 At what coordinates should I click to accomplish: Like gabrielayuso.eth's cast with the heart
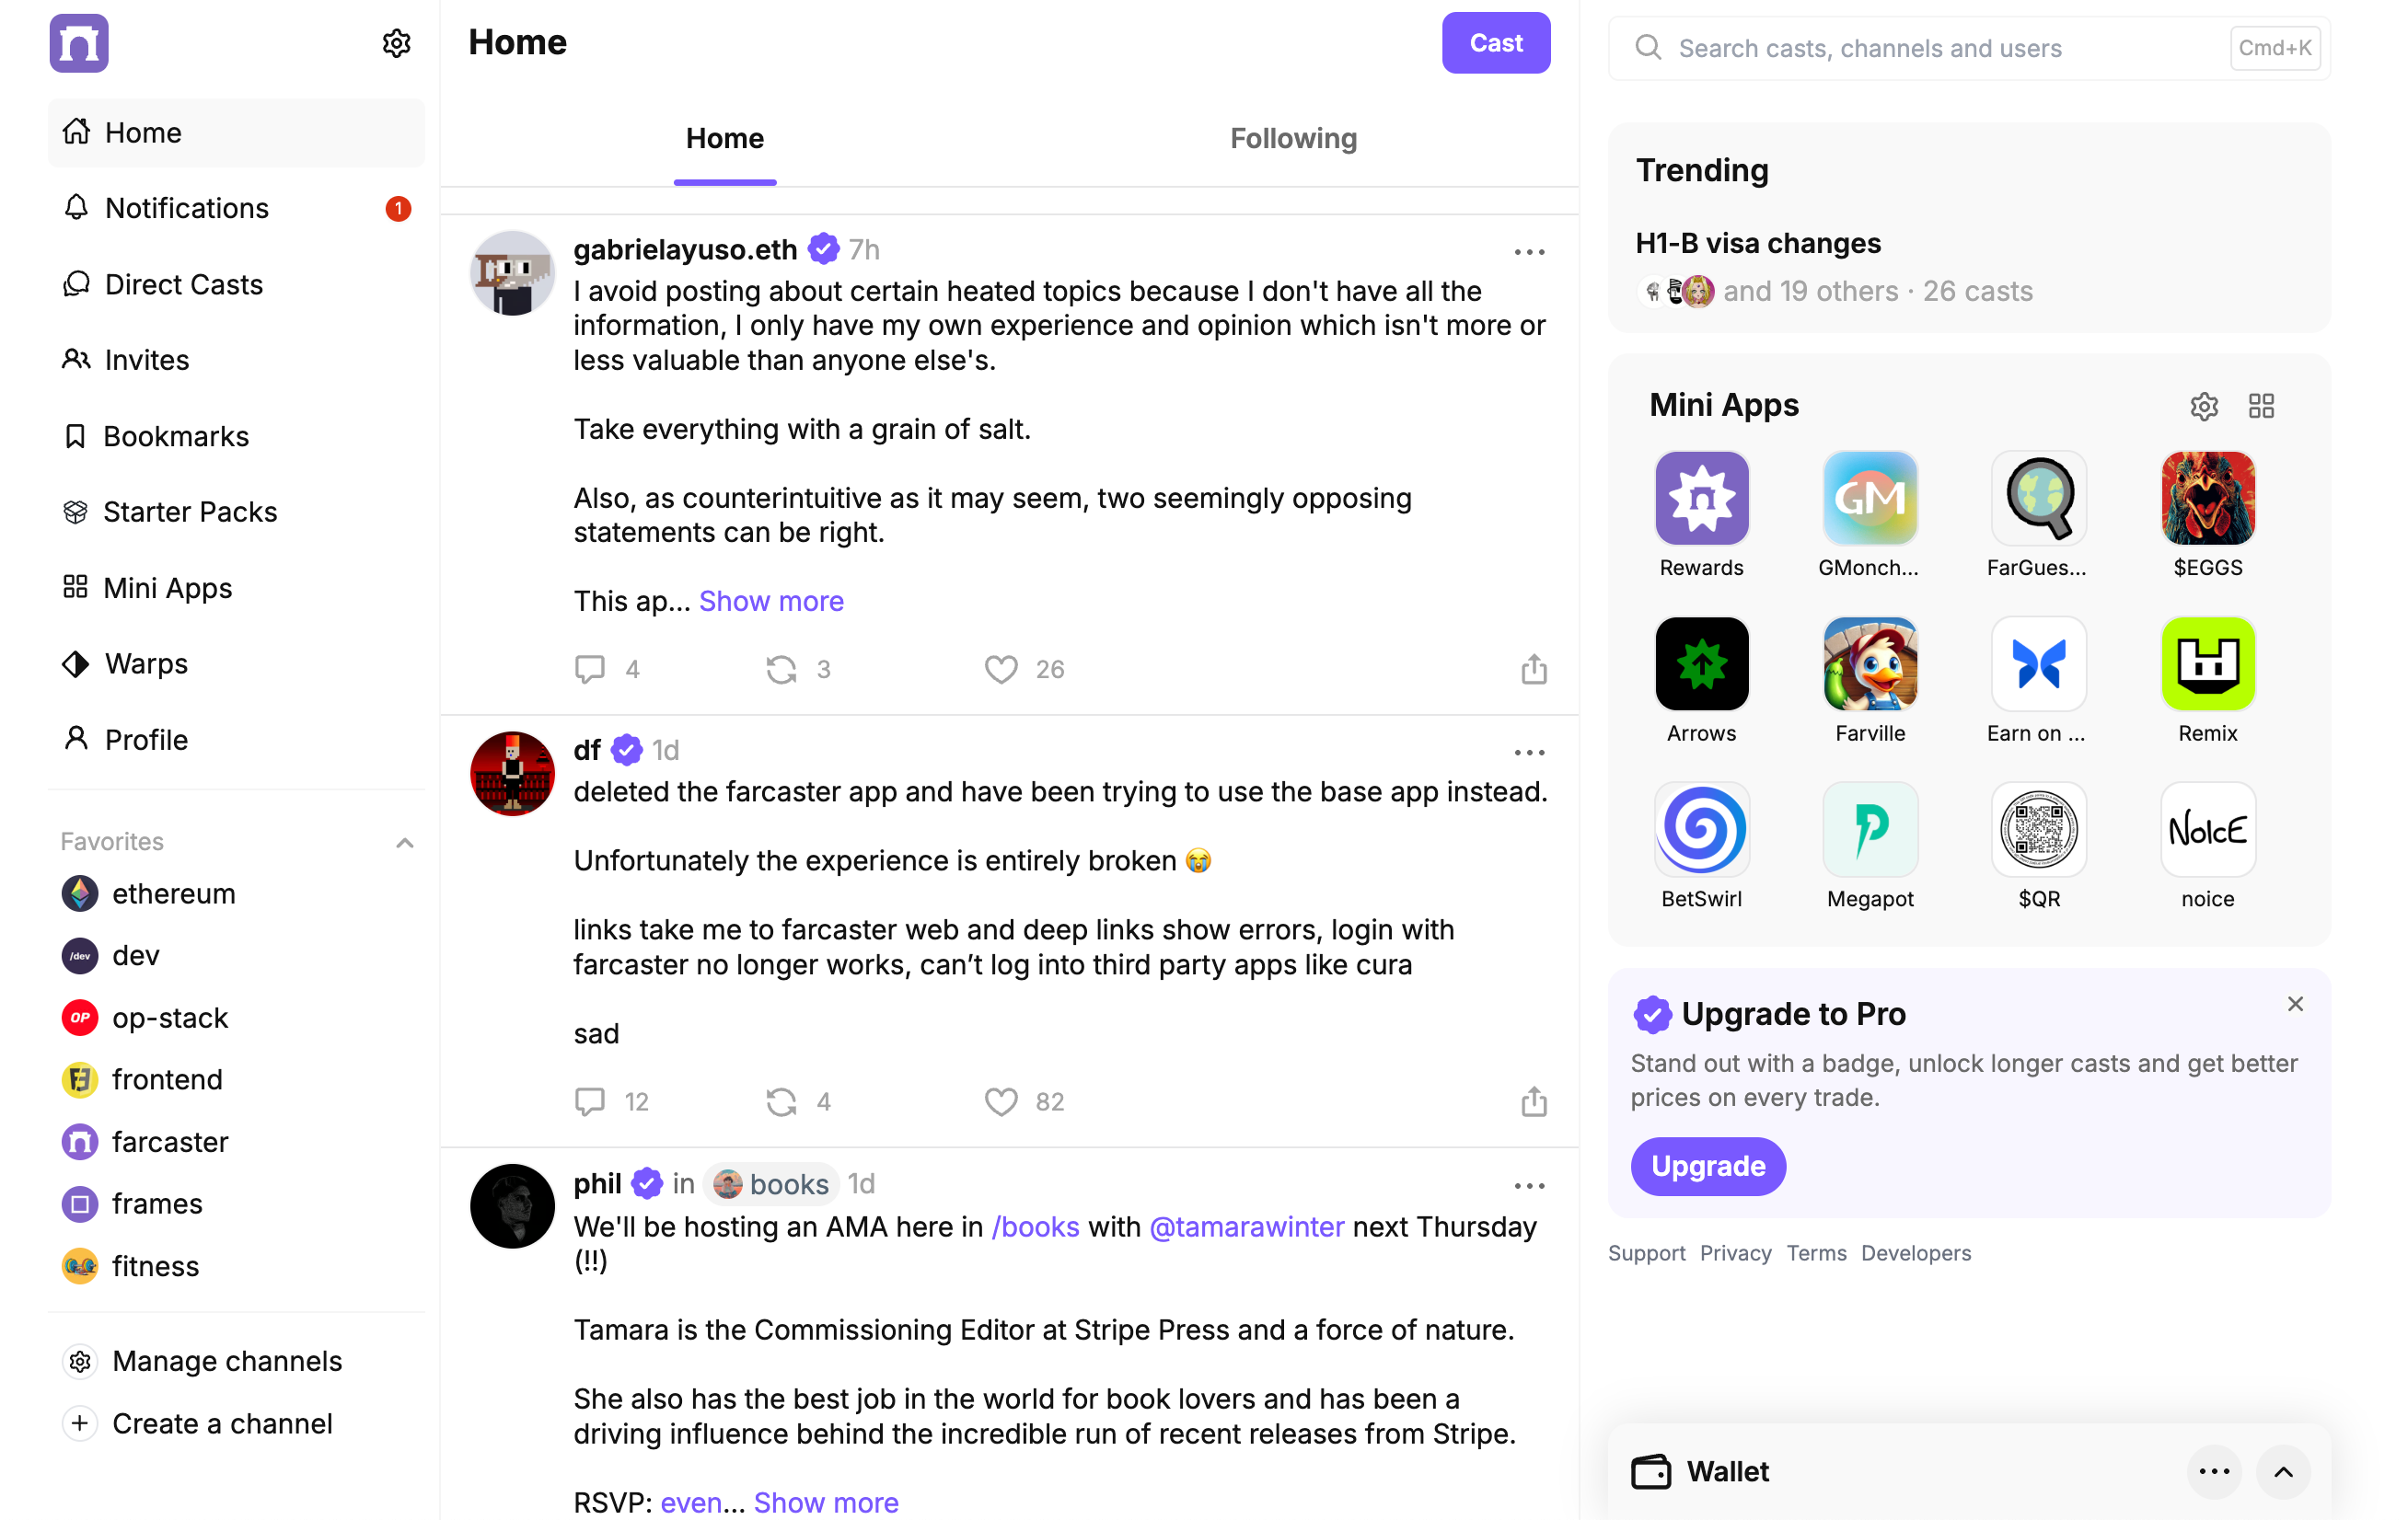1001,669
